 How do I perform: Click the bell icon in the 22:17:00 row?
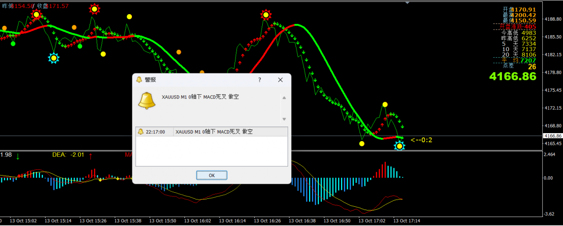point(140,132)
